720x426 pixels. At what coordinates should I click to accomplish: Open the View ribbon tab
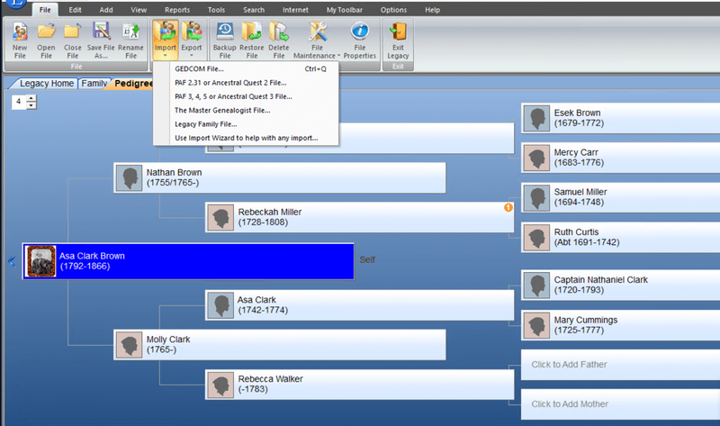[x=139, y=10]
